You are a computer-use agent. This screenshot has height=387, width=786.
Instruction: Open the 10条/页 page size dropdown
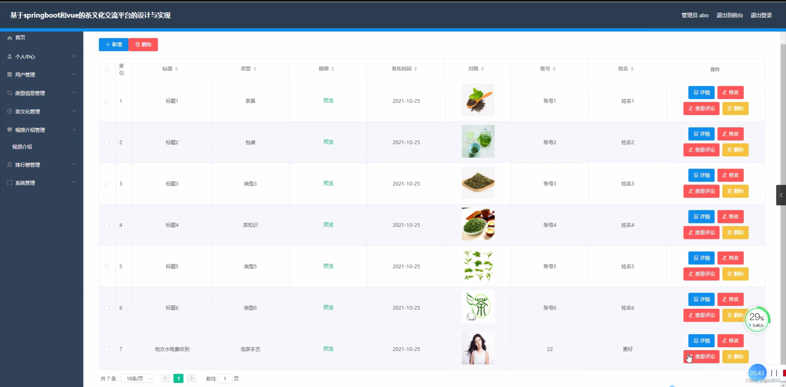[137, 378]
